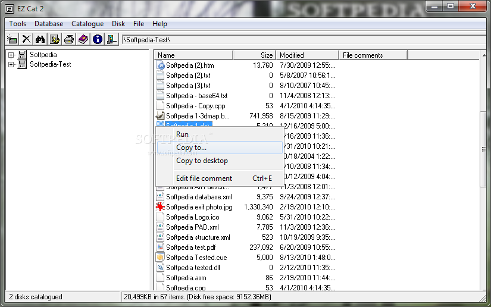The width and height of the screenshot is (491, 307).
Task: Click the 20,499KB in 67 items status text
Action: [x=198, y=297]
